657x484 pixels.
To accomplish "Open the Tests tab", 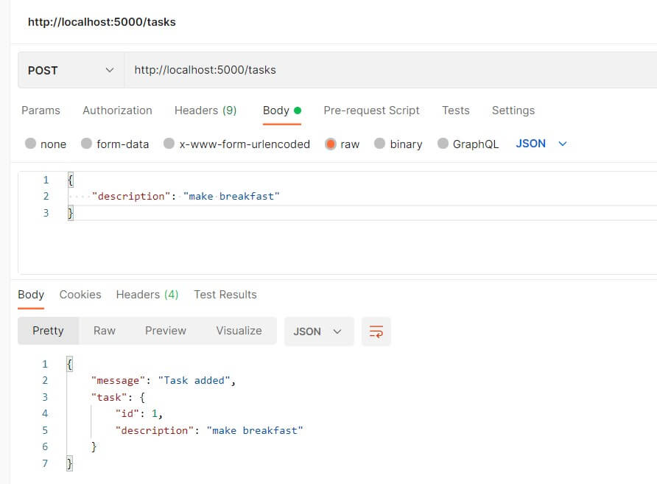I will coord(455,111).
